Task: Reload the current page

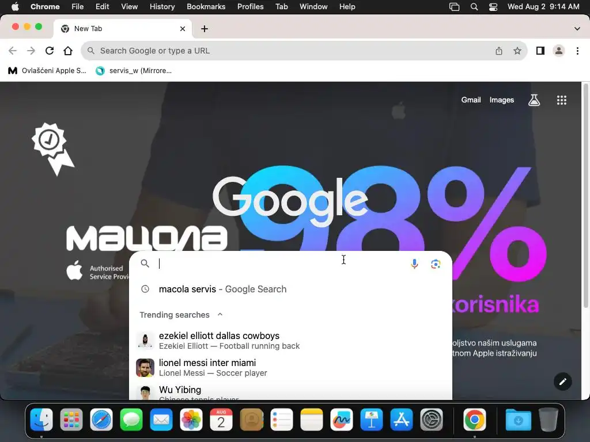Action: [50, 51]
